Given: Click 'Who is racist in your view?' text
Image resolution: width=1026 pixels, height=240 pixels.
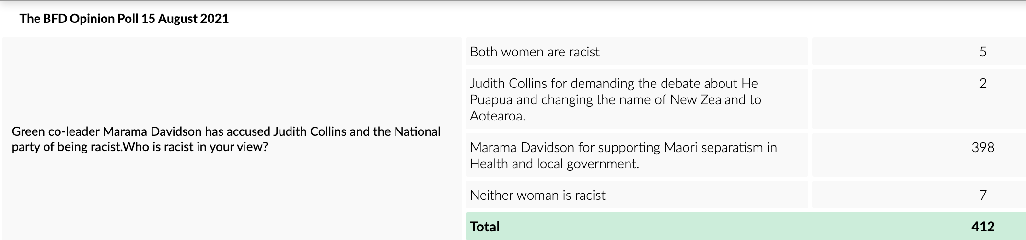Looking at the screenshot, I should [195, 147].
